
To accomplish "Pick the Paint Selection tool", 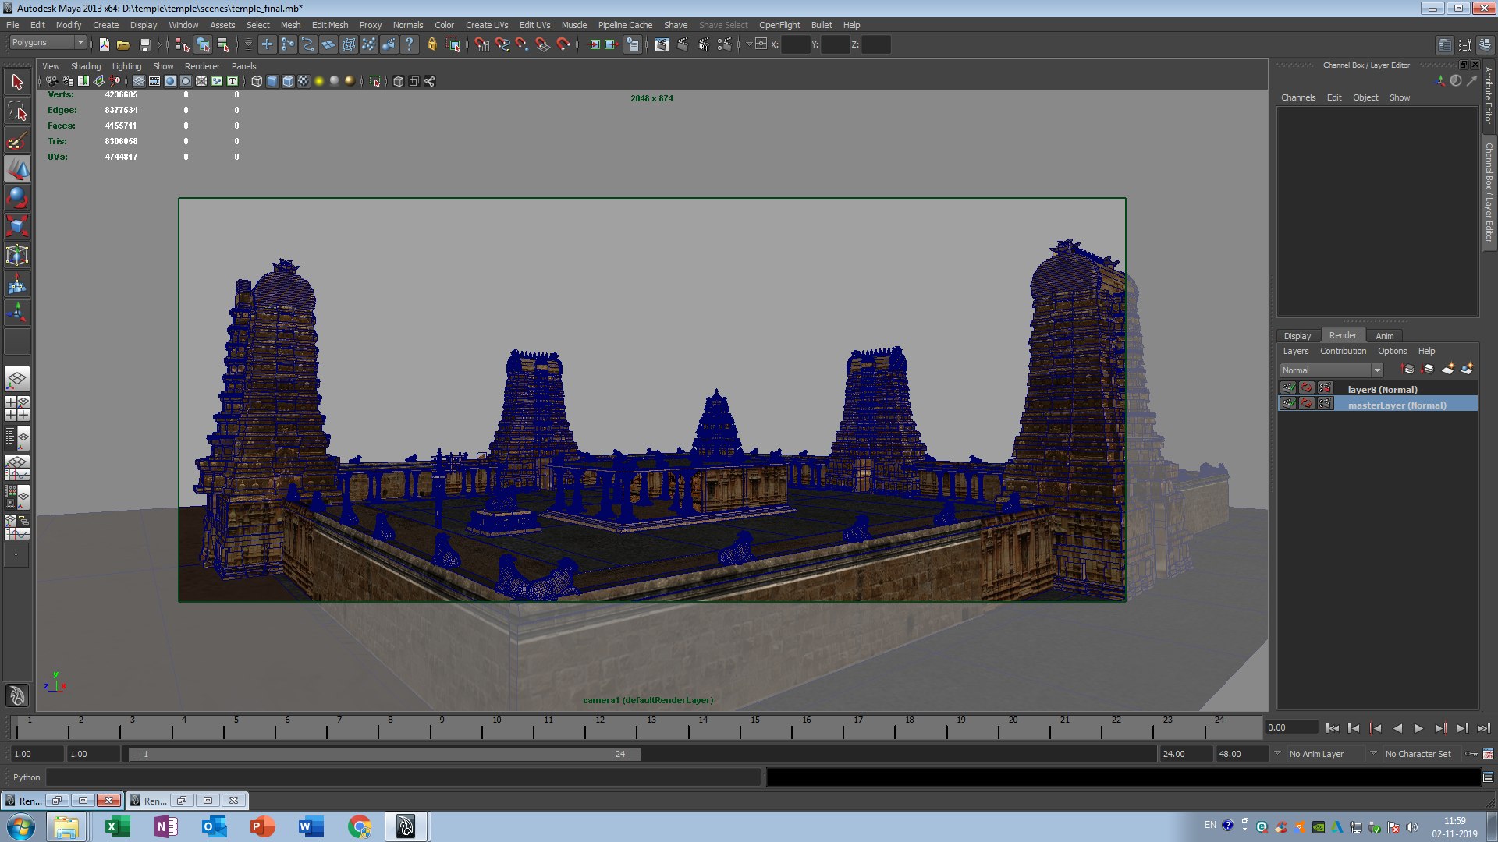I will pyautogui.click(x=17, y=141).
